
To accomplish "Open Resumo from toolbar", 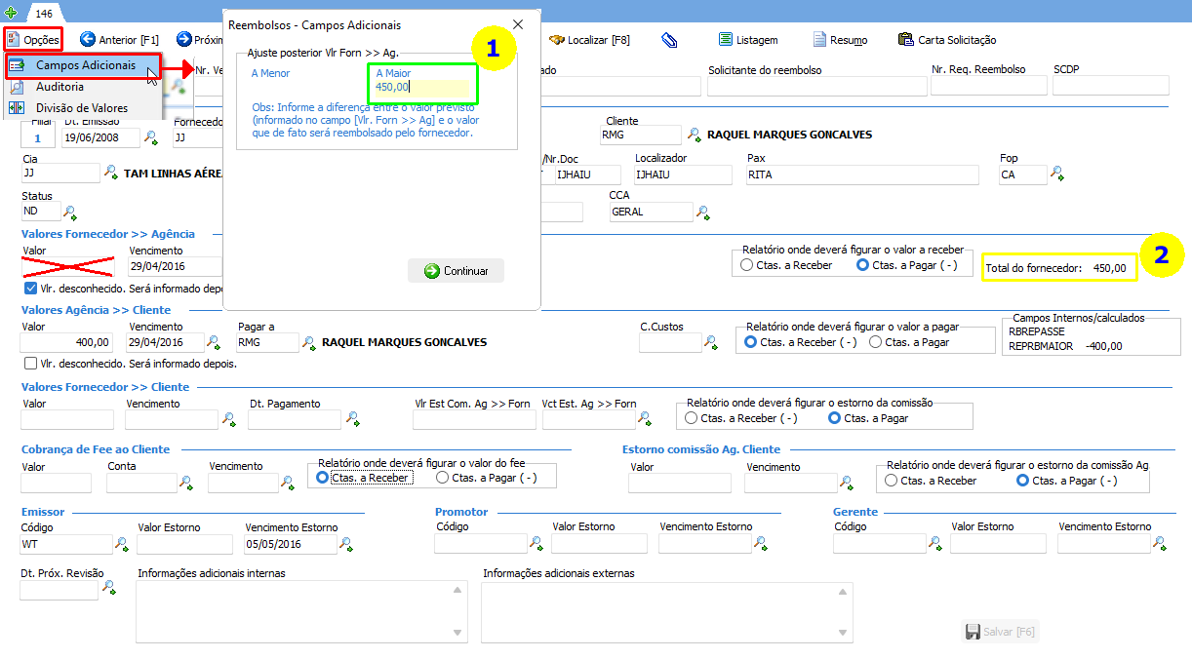I will click(839, 40).
